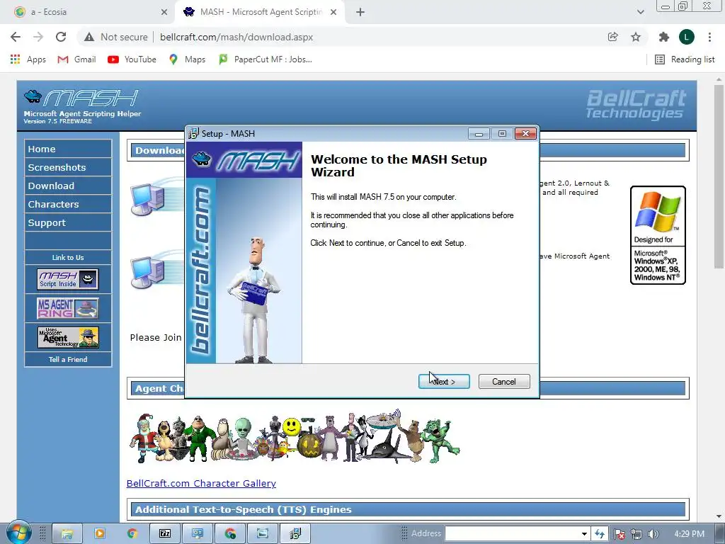Screen dimensions: 725x544
Task: Switch to the picture-frame icon taskbar window
Action: pyautogui.click(x=262, y=533)
